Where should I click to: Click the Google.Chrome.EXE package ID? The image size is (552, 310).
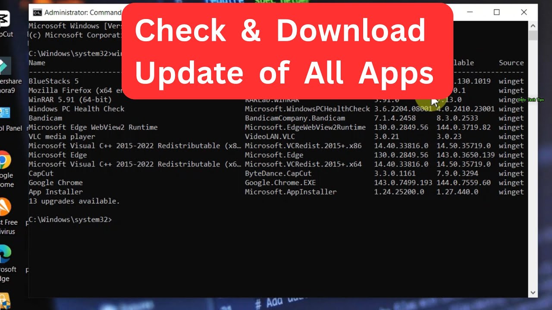click(x=280, y=183)
